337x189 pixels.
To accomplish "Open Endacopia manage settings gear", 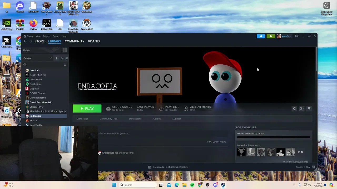I will (294, 108).
